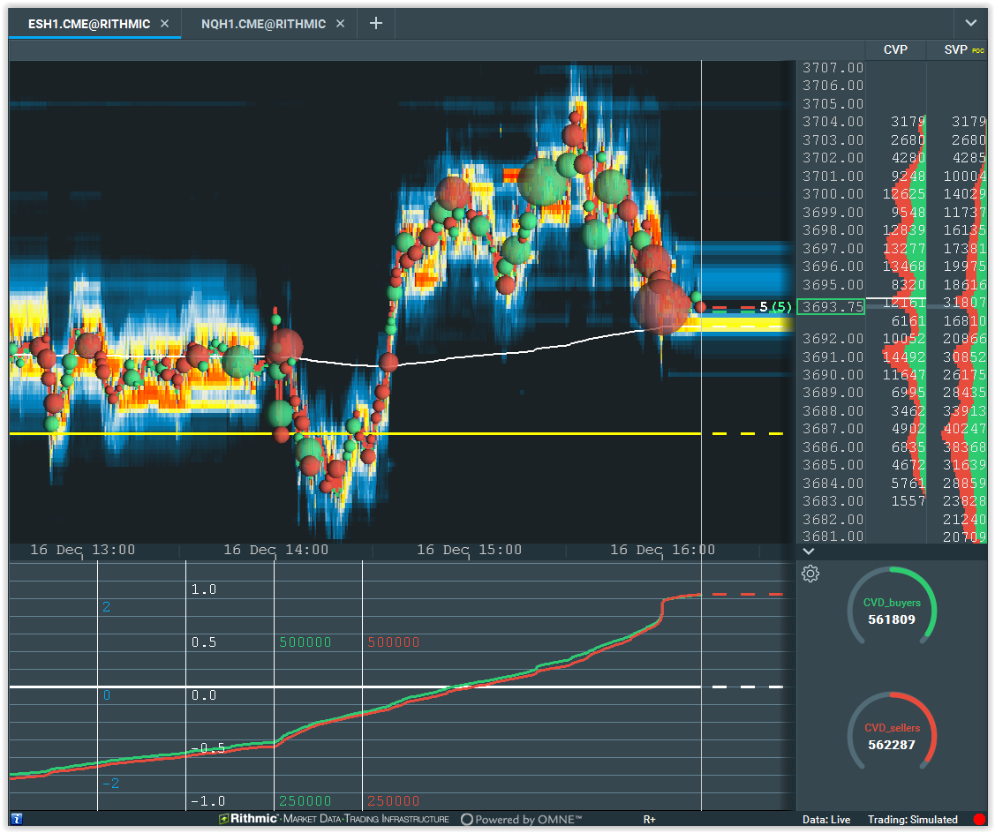This screenshot has height=833, width=995.
Task: Click the SVP column header
Action: click(x=955, y=49)
